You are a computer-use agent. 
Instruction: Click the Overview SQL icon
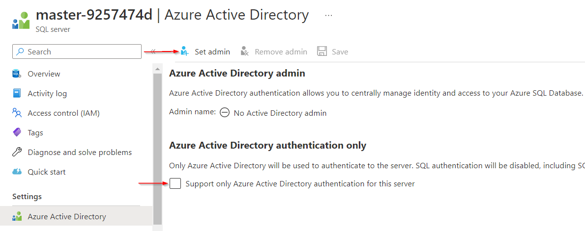17,74
